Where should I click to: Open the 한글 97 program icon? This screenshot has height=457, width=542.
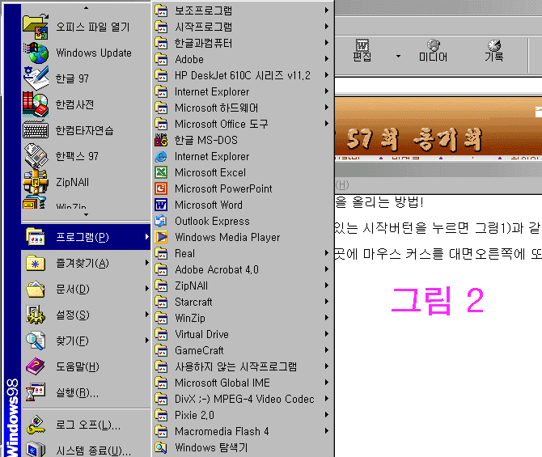36,78
